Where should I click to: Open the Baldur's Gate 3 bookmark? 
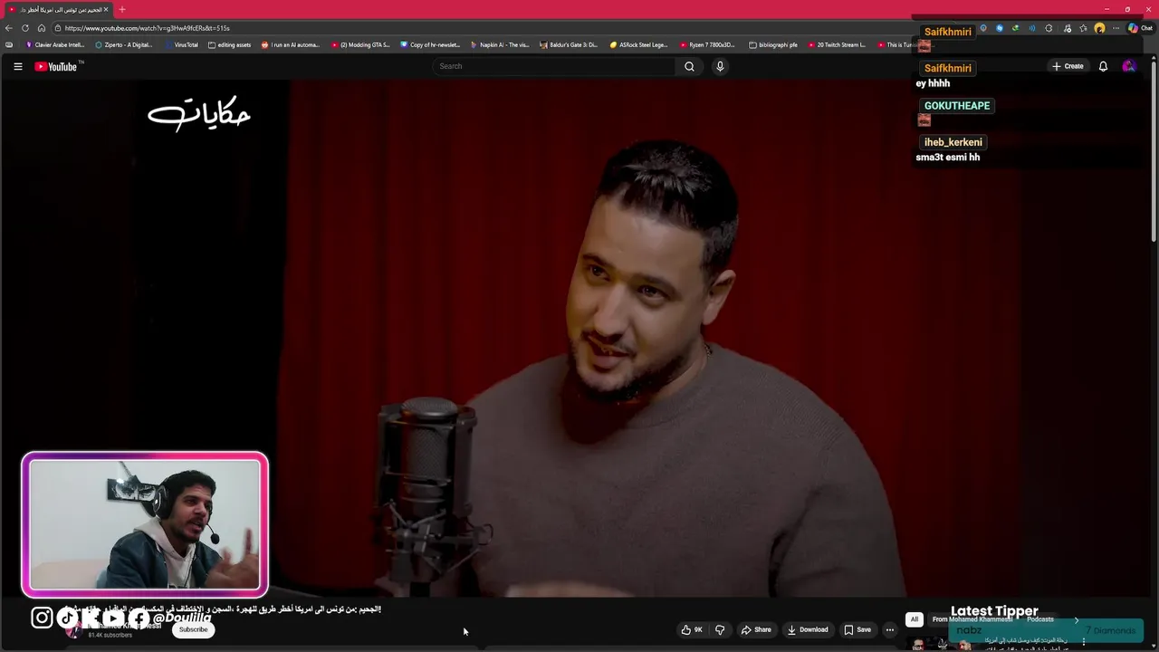pyautogui.click(x=569, y=44)
